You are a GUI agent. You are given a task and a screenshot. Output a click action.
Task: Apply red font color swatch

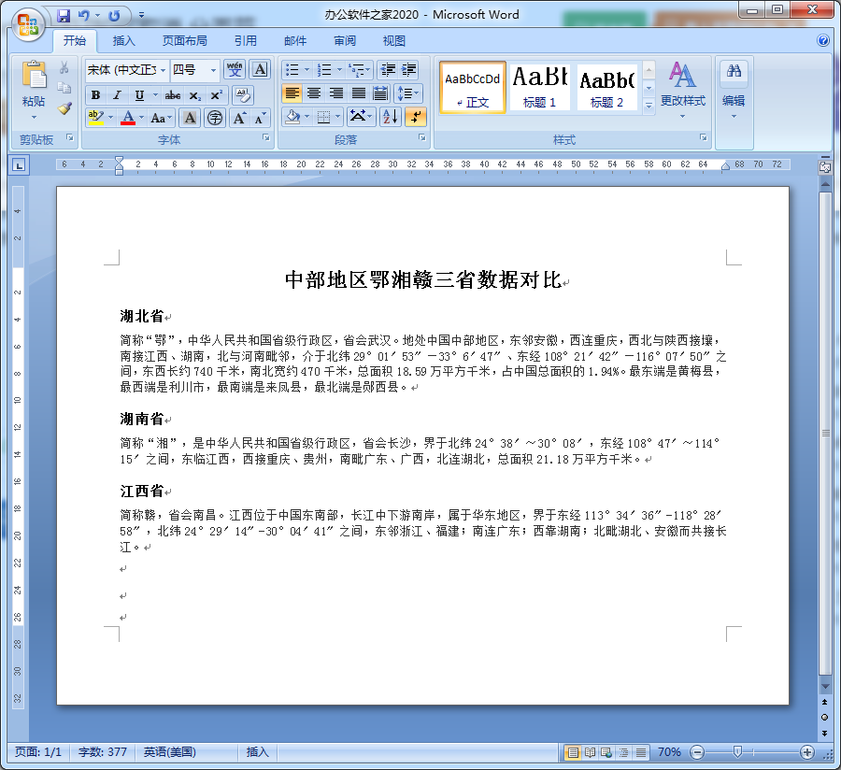(128, 118)
